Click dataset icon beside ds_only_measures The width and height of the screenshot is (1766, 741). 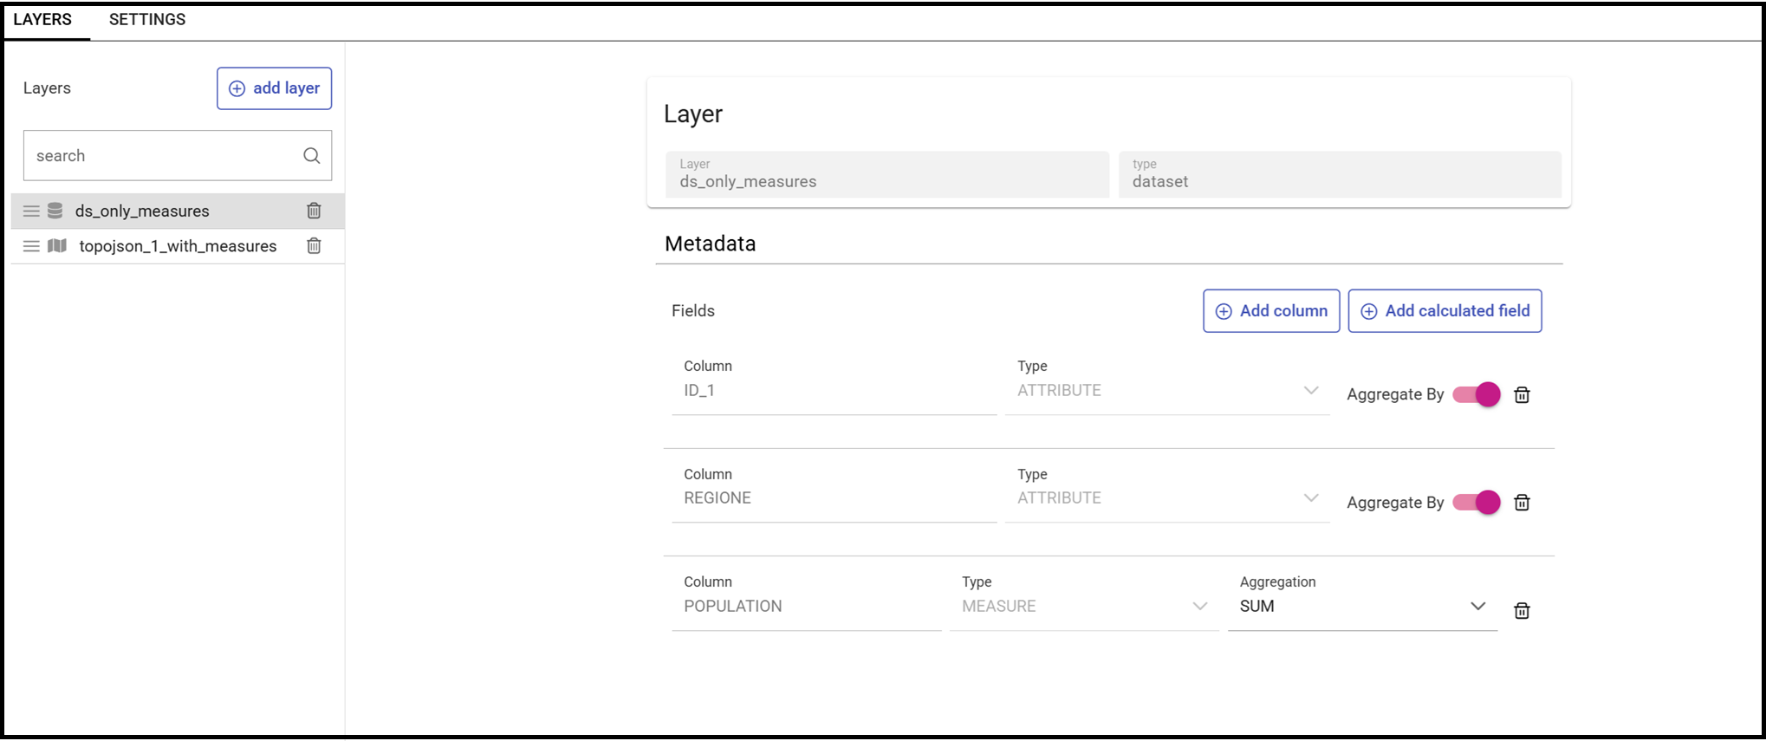(x=55, y=211)
